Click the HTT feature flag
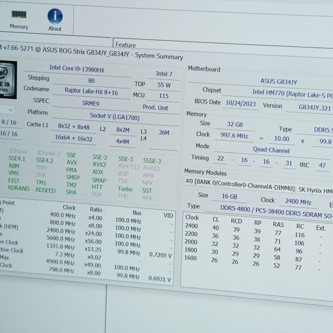 pos(97,187)
